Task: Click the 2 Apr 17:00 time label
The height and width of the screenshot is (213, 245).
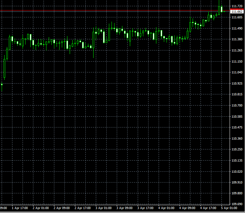Action: (83, 208)
